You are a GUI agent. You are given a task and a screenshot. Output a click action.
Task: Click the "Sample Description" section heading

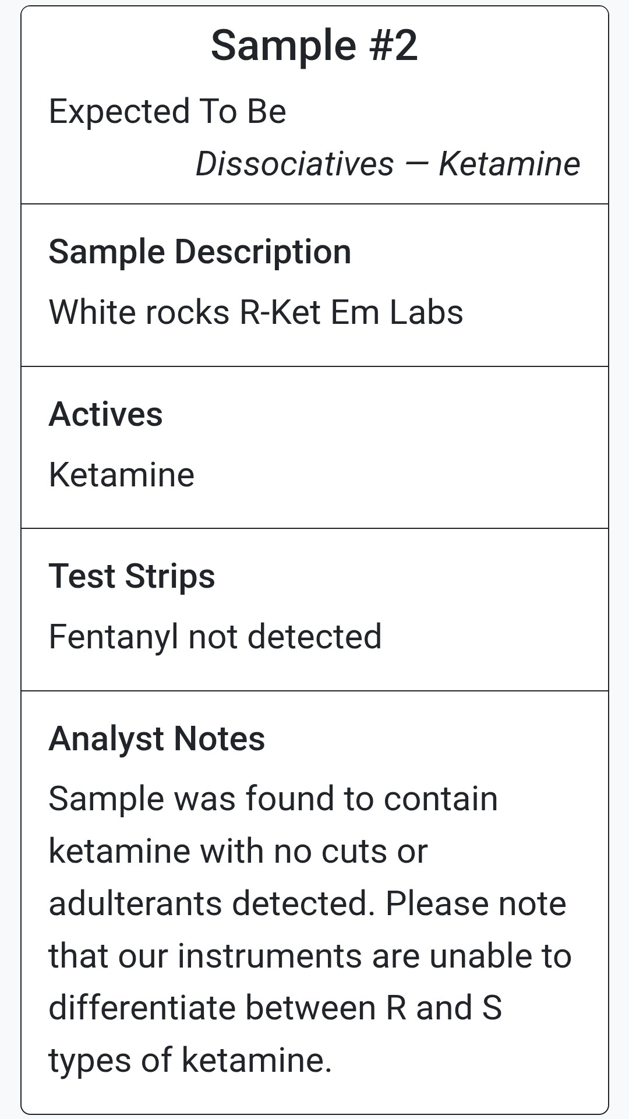[x=200, y=252]
